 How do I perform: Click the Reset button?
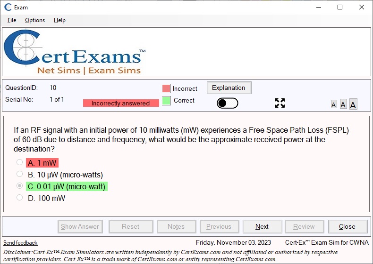[x=131, y=226]
